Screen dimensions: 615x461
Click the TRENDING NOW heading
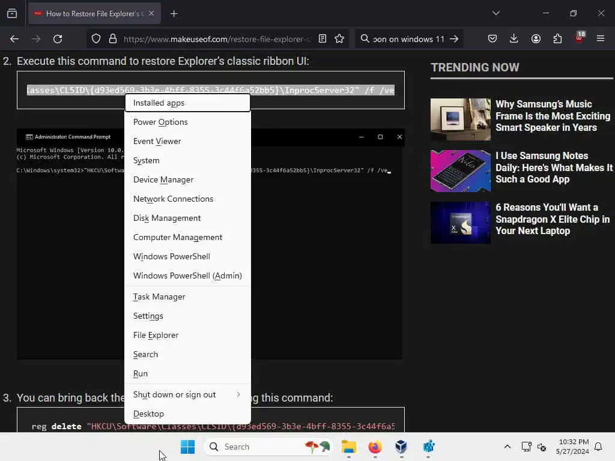coord(475,67)
